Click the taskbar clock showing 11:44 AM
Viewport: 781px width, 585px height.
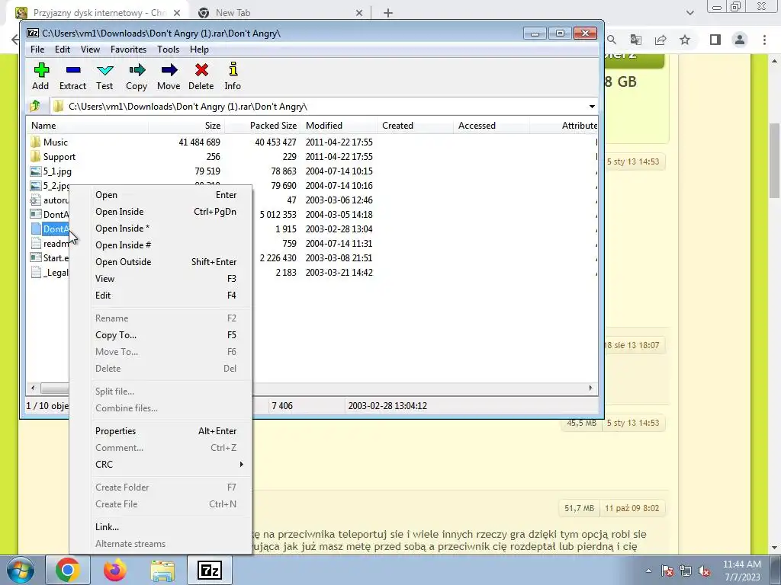tap(741, 571)
